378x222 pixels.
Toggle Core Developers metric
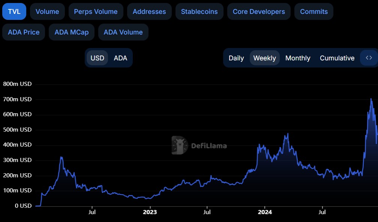pos(259,12)
